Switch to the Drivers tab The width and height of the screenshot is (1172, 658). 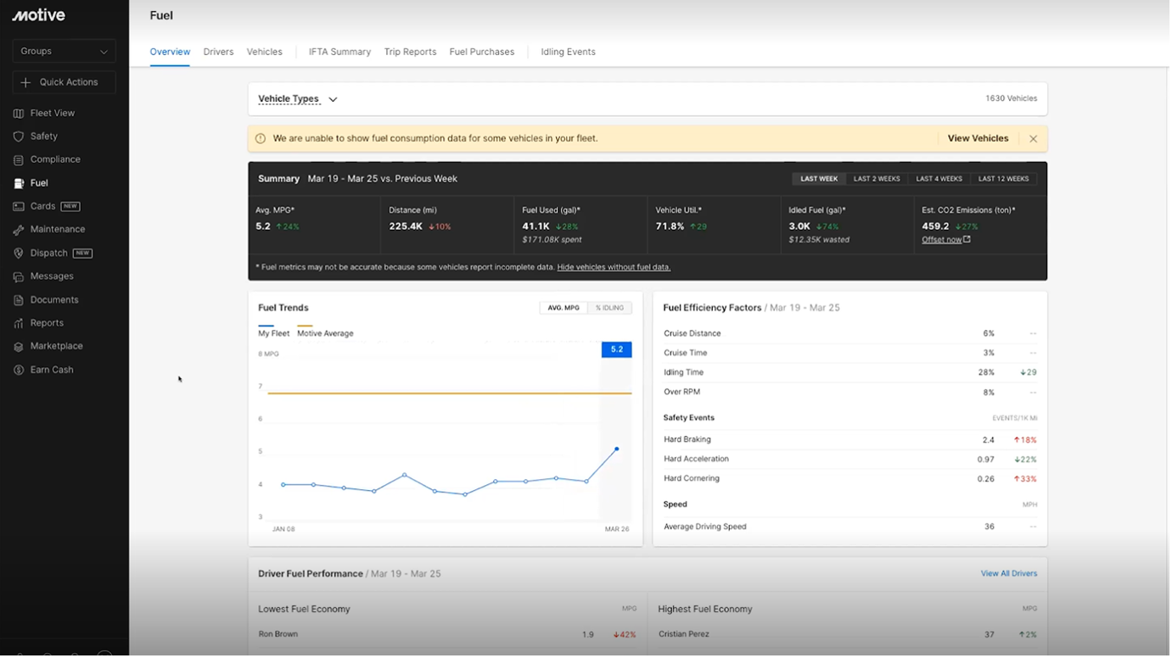pyautogui.click(x=218, y=52)
